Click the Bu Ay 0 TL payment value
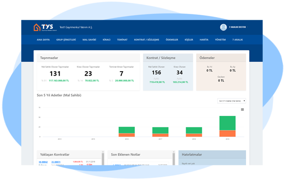Screen dimensions: 284x181 [233, 71]
